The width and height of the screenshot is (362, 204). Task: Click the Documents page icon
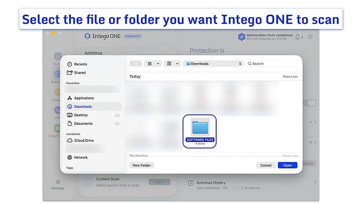(69, 123)
